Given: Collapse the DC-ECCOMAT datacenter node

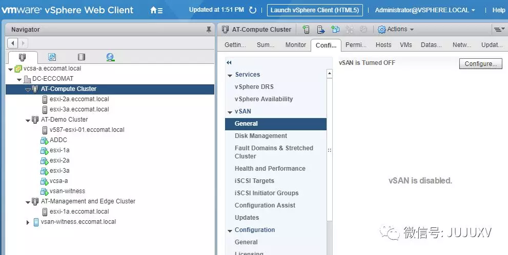Looking at the screenshot, I should 19,79.
